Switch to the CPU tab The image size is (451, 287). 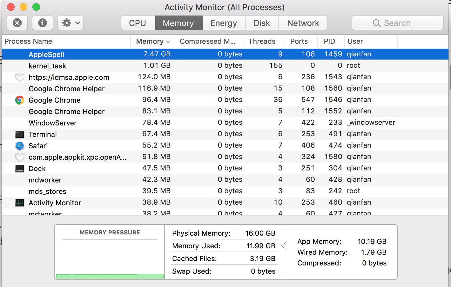[x=138, y=23]
